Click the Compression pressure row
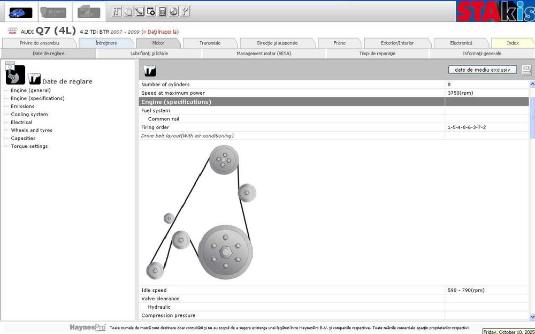535x334 pixels. click(334, 316)
